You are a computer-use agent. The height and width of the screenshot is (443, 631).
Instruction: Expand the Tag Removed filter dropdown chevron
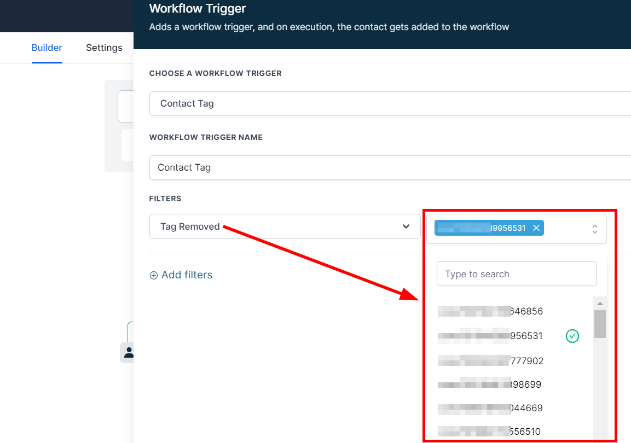pos(406,226)
